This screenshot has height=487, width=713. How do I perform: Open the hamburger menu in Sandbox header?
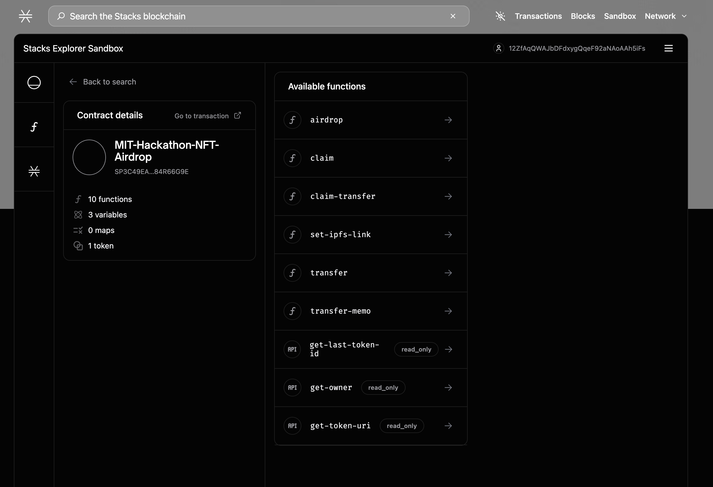pos(669,48)
